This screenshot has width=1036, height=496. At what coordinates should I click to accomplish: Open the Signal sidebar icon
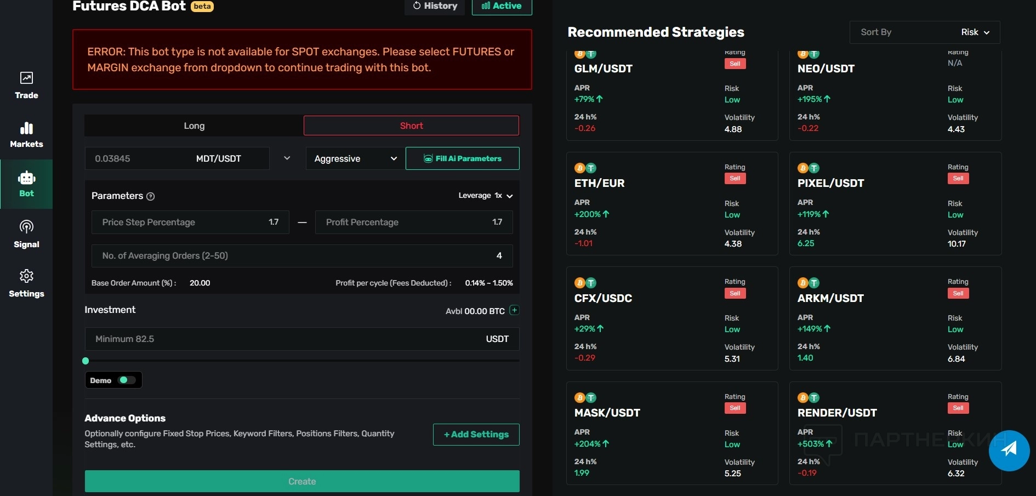click(x=26, y=234)
